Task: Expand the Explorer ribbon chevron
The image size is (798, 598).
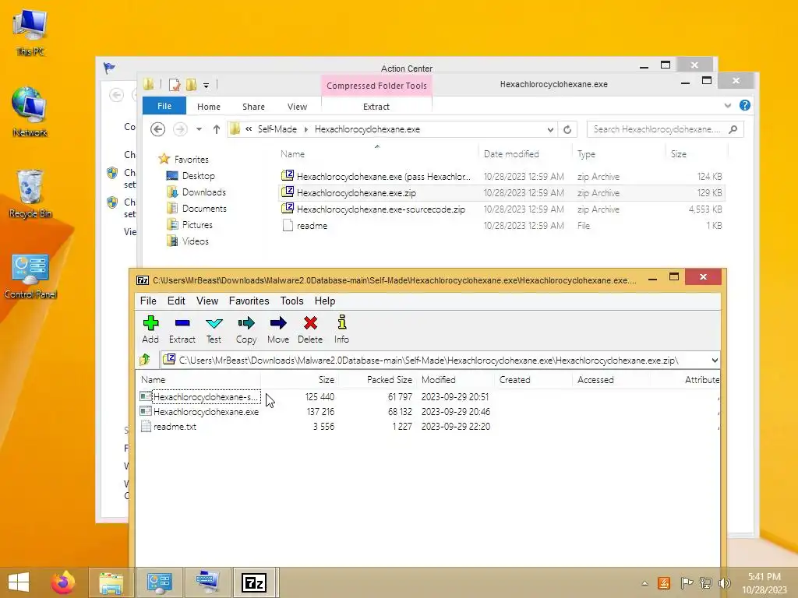Action: pos(727,106)
